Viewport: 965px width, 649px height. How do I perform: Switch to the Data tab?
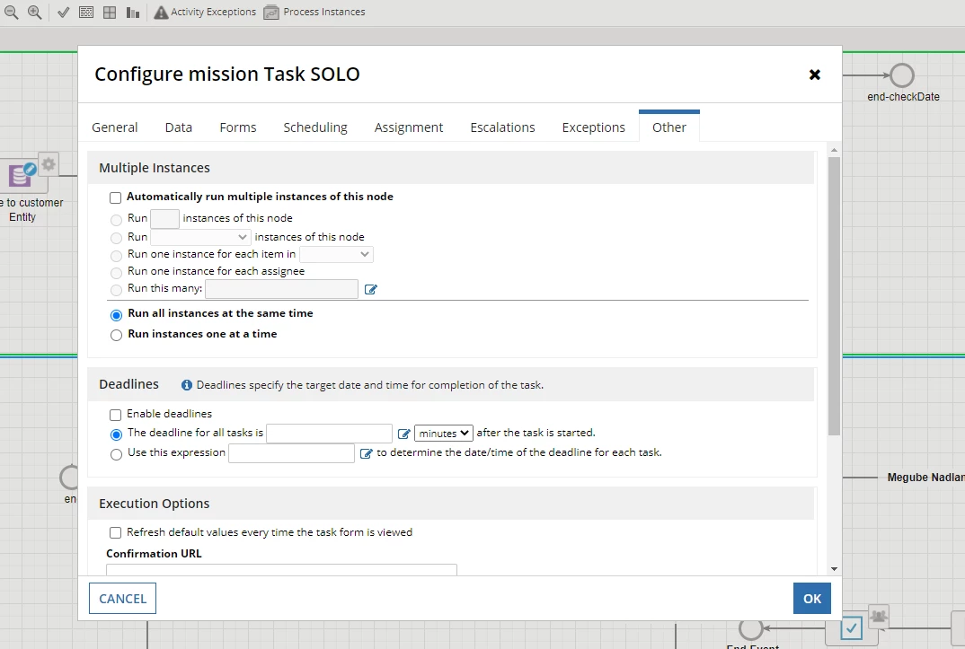pos(179,127)
